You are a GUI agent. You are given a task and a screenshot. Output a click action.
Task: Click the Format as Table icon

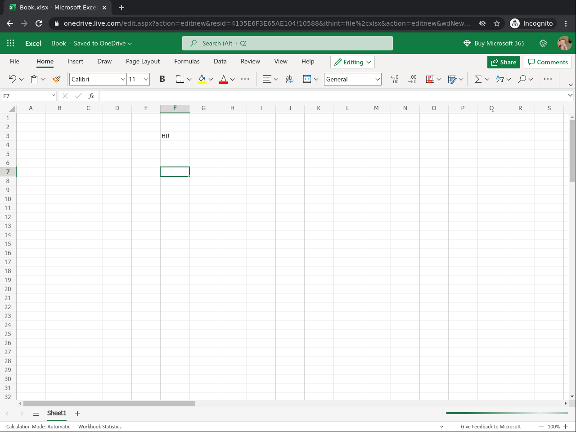tap(452, 79)
